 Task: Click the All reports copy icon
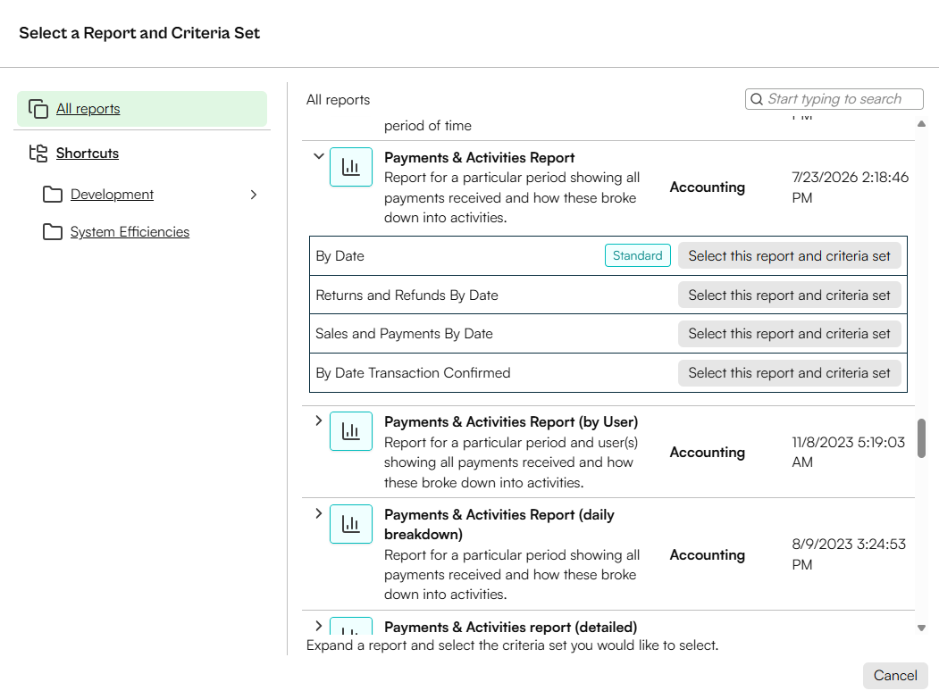tap(38, 109)
